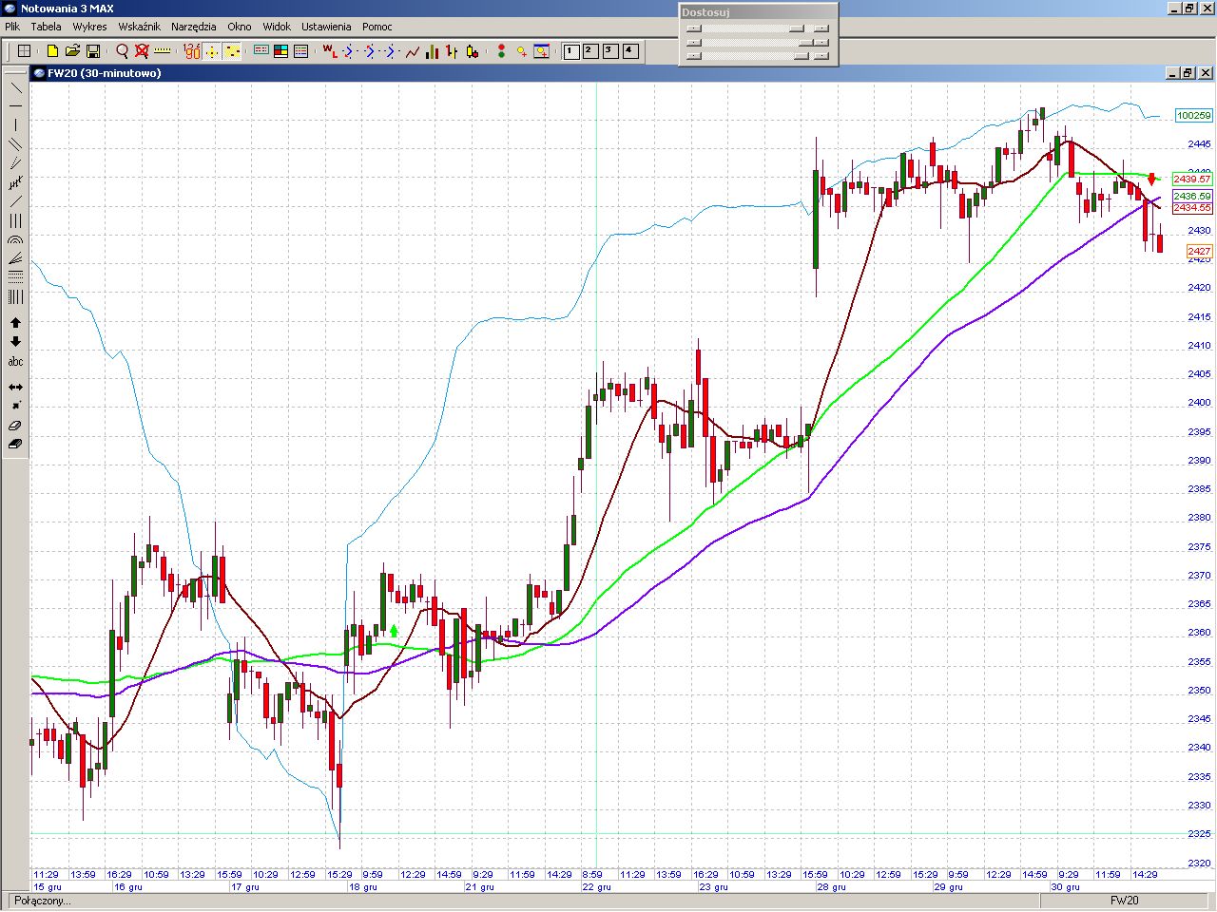This screenshot has height=912, width=1217.
Task: Click the bottom eraser tool in sidebar
Action: tap(15, 444)
